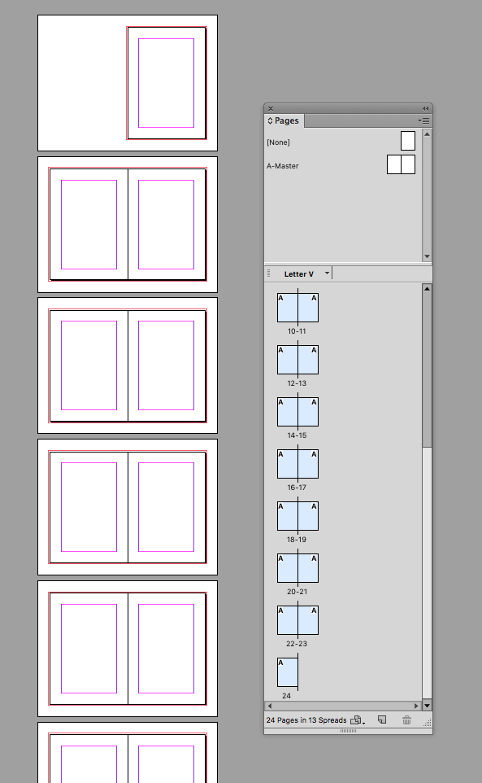Viewport: 482px width, 783px height.
Task: Click the Pages panel resize grip corner
Action: pyautogui.click(x=428, y=723)
